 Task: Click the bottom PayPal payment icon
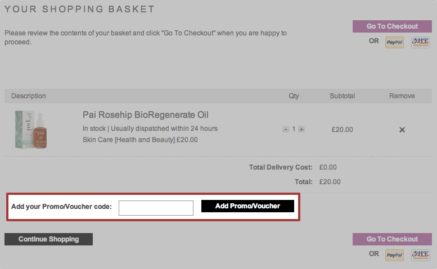tap(394, 255)
